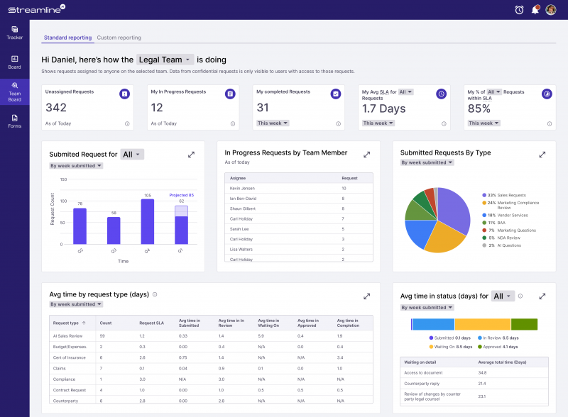Open By week submitted dropdown for pie chart
Image resolution: width=568 pixels, height=417 pixels.
[x=427, y=162]
